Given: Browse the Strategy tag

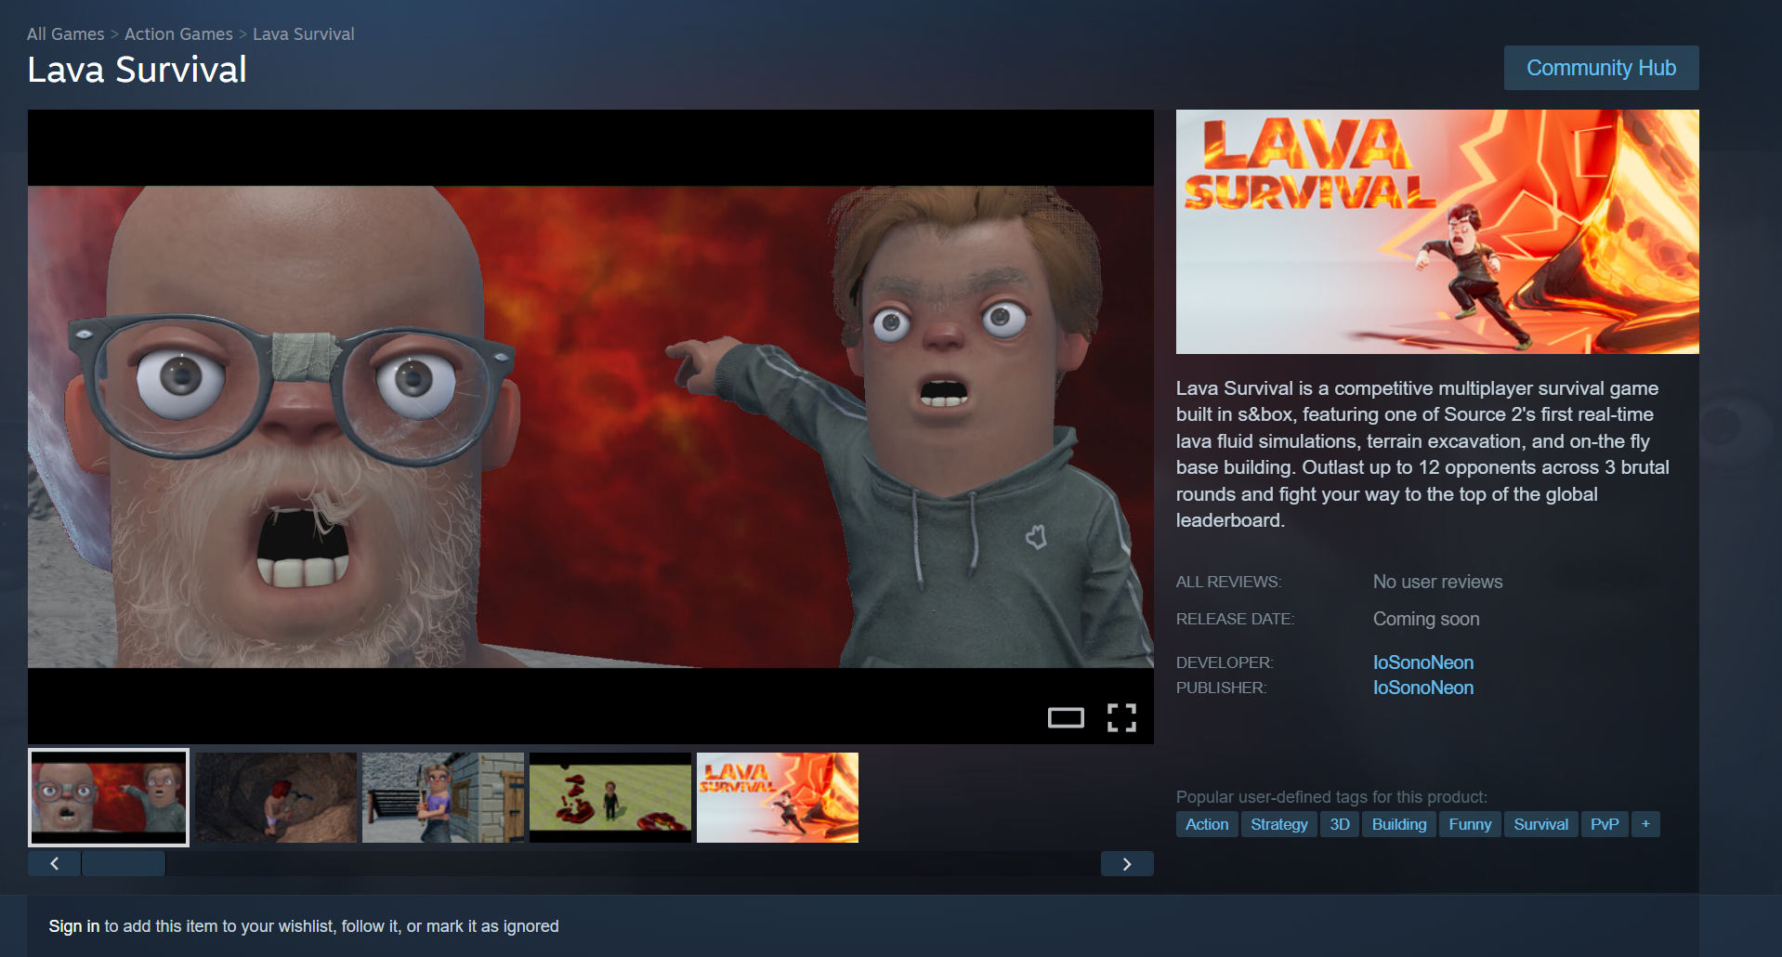Looking at the screenshot, I should pos(1279,824).
